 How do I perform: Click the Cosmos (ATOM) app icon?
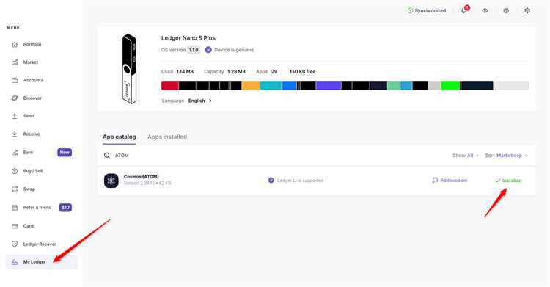[x=111, y=181]
